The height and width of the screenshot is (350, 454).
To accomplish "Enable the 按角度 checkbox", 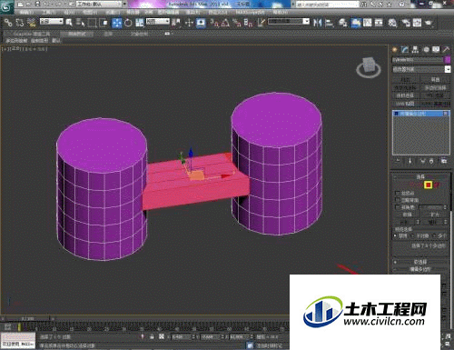I will (x=398, y=207).
